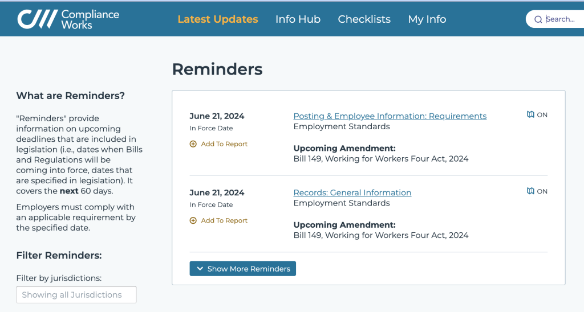
Task: Click Add To Report for second reminder
Action: (224, 220)
